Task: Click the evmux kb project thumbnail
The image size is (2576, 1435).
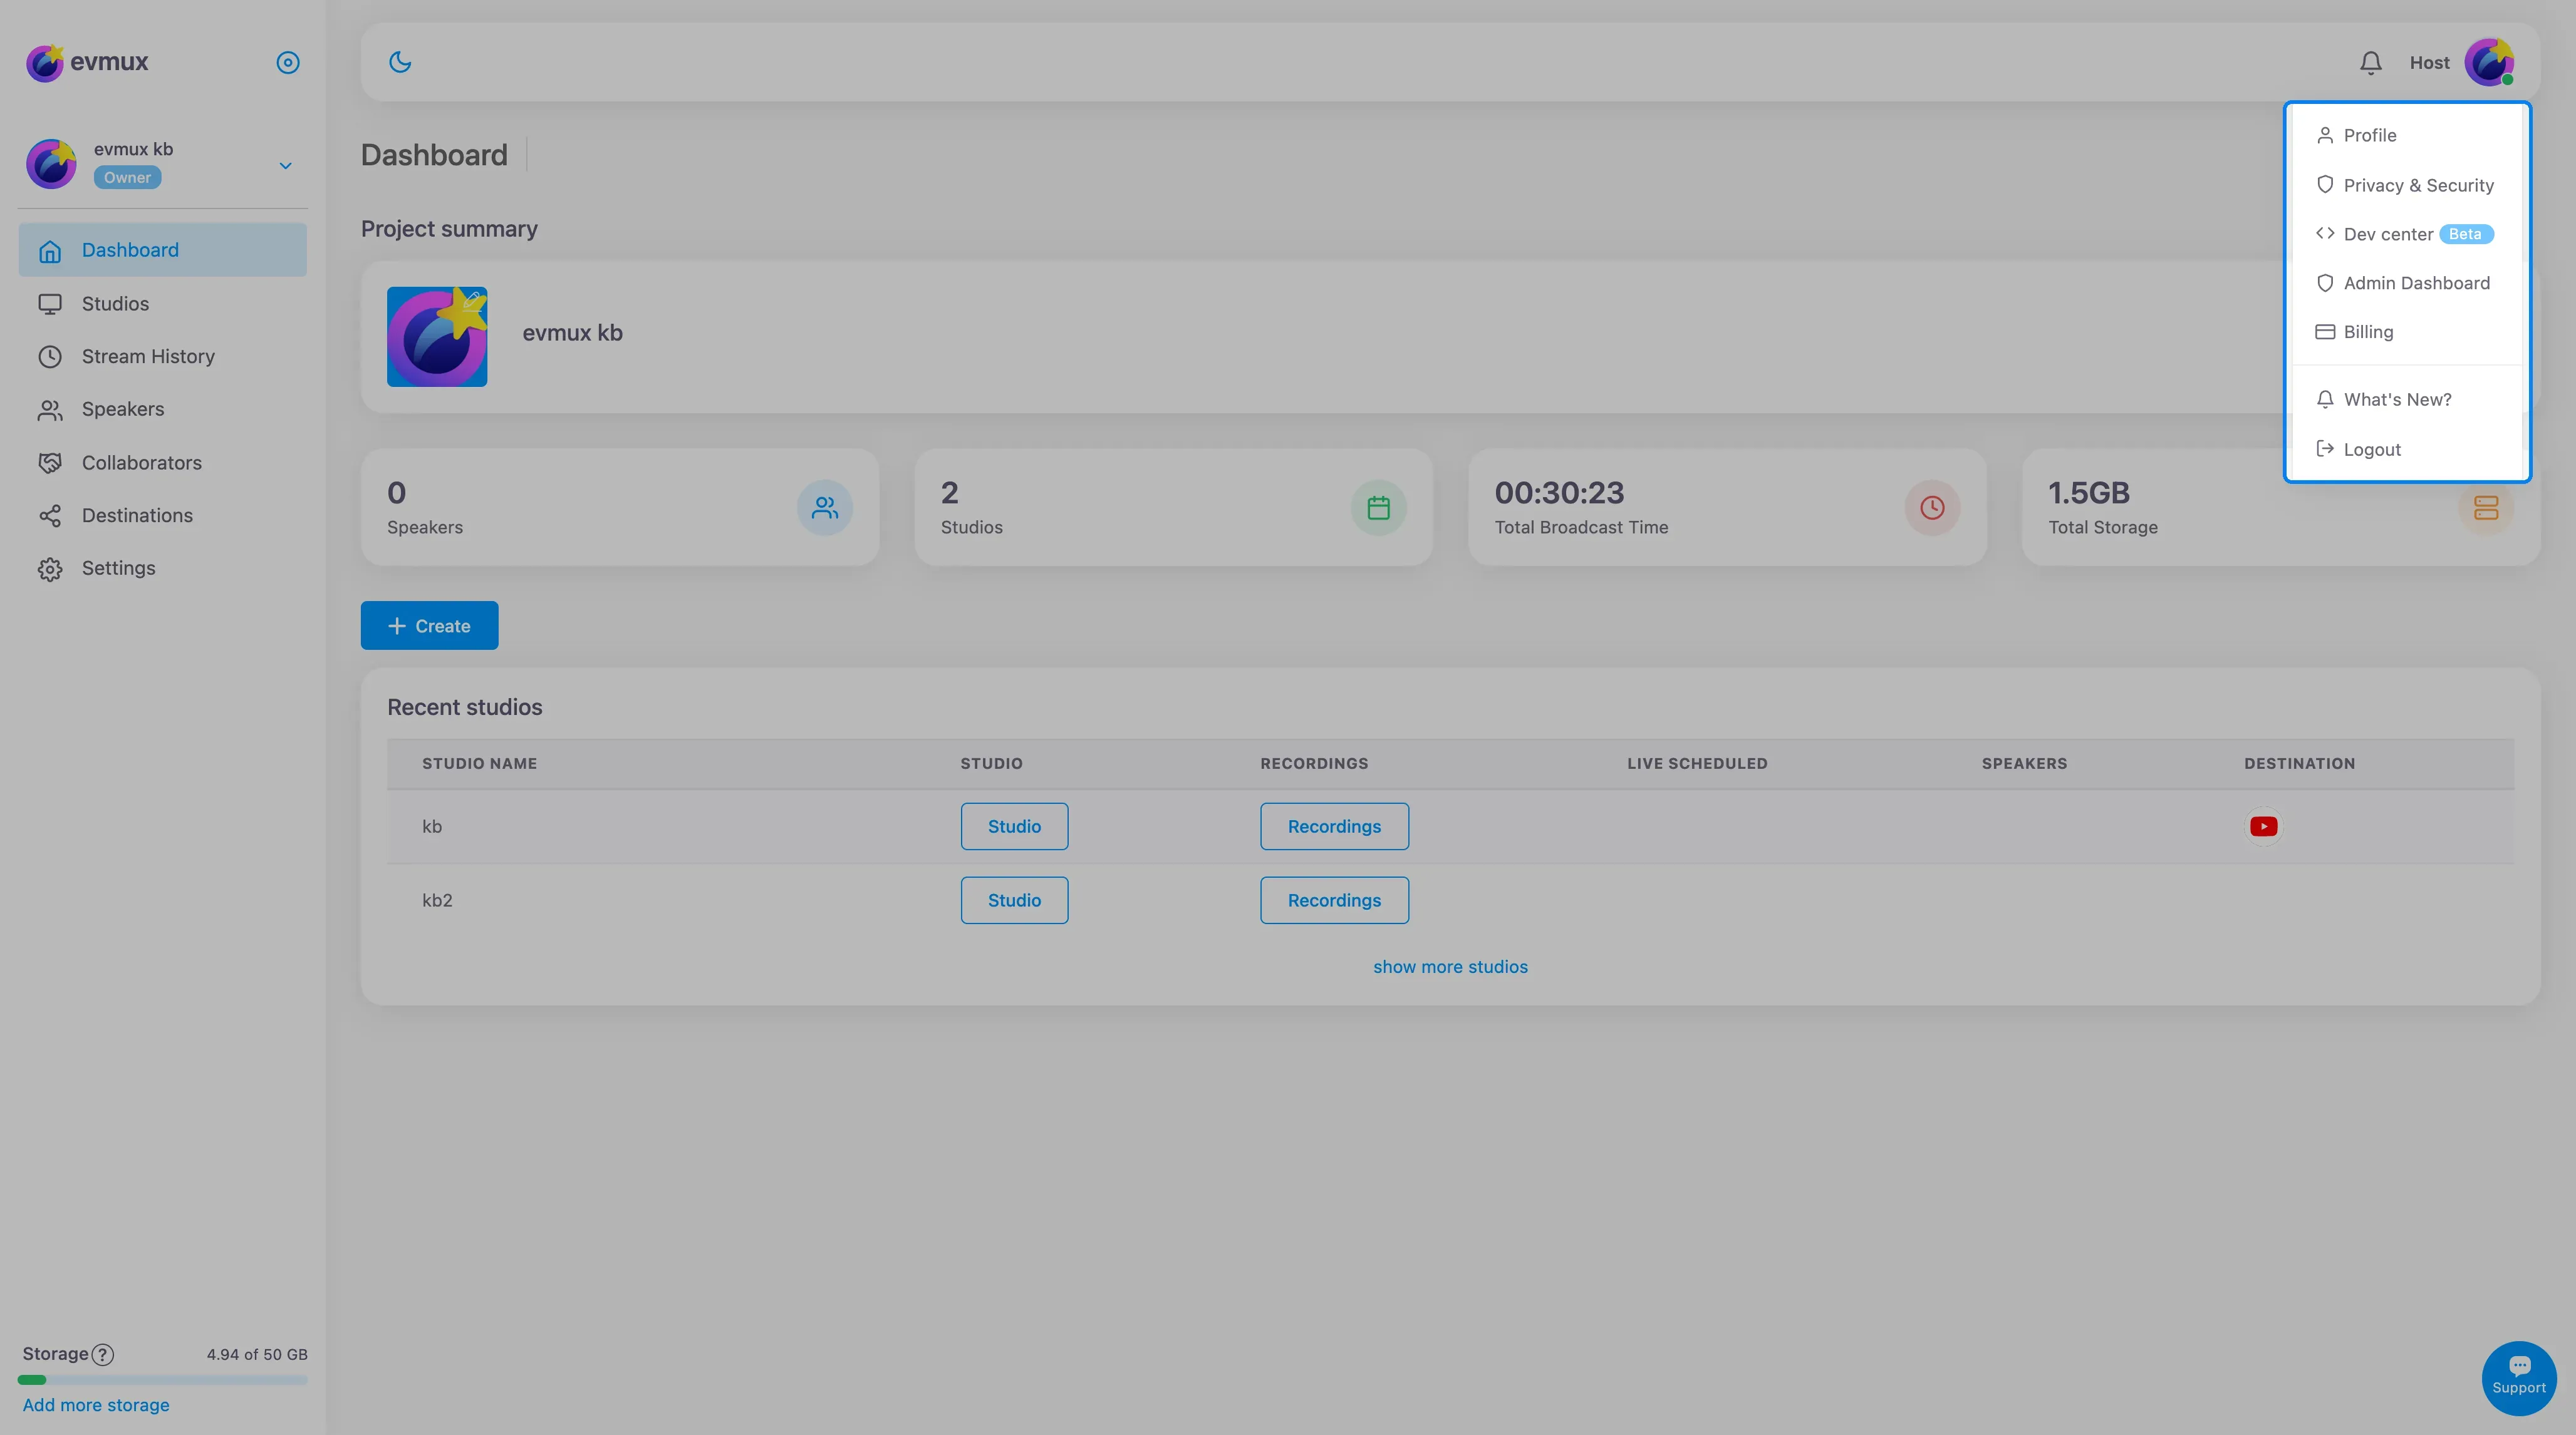Action: click(437, 337)
